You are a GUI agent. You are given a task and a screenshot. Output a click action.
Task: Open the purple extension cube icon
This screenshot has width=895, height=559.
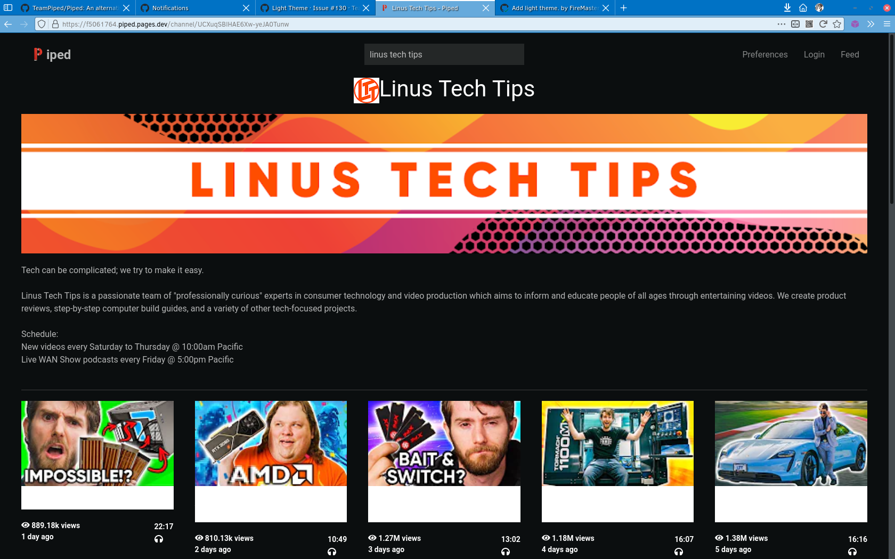point(855,24)
